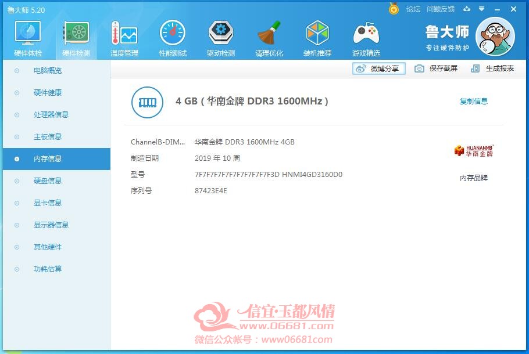
Task: Click the manufacture date 2019 年 10 周
Action: (217, 158)
